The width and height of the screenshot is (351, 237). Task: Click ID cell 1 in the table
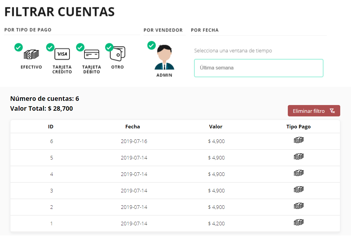pyautogui.click(x=52, y=224)
